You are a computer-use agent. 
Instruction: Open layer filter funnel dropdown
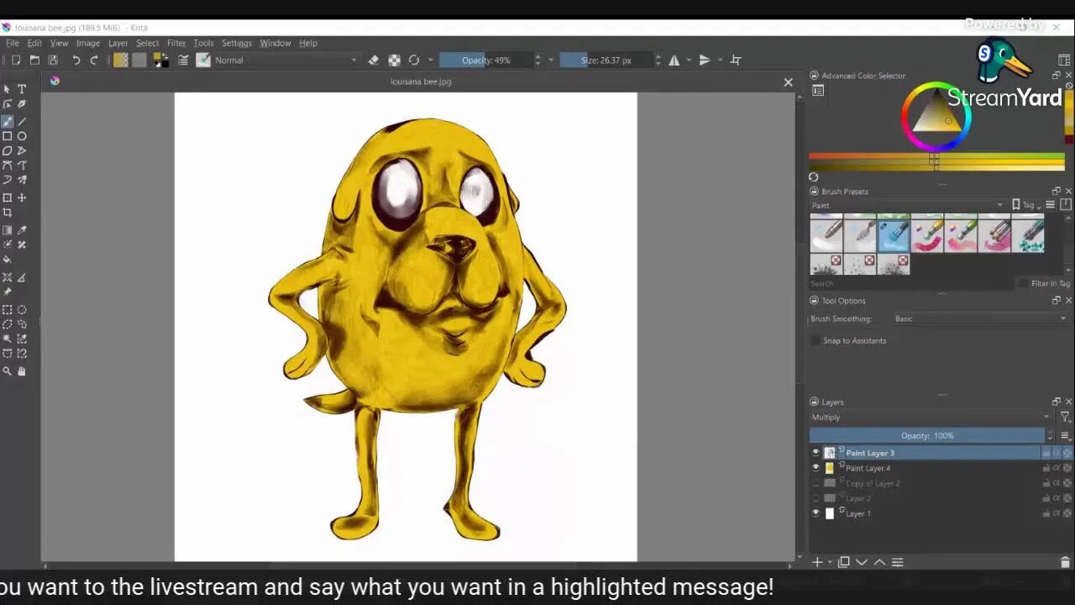[1065, 417]
